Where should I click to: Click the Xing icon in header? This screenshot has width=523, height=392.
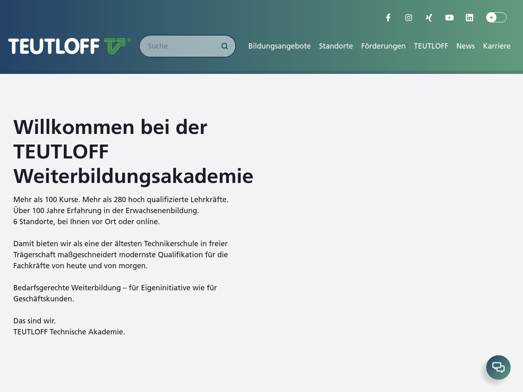(x=429, y=18)
